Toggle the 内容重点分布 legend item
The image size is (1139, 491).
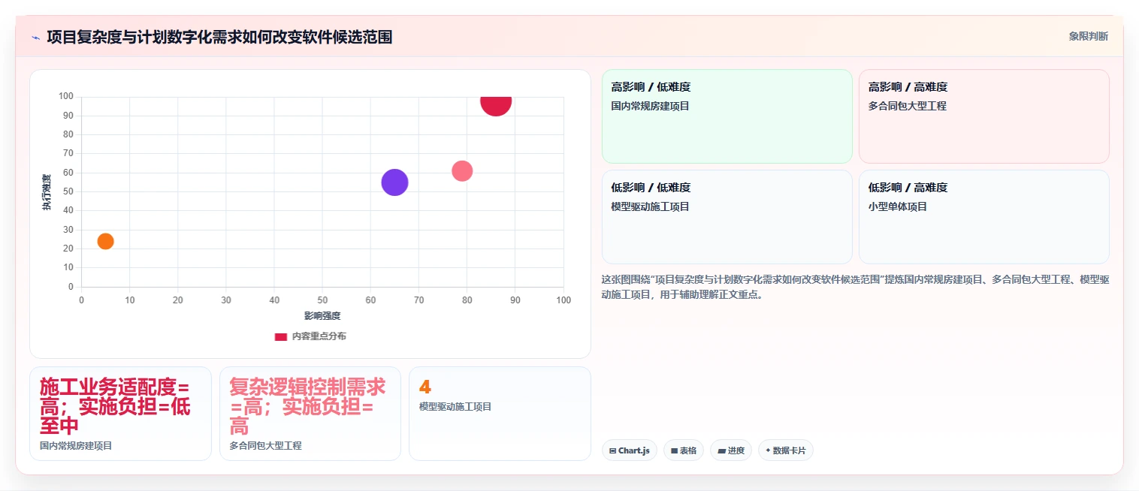[310, 336]
